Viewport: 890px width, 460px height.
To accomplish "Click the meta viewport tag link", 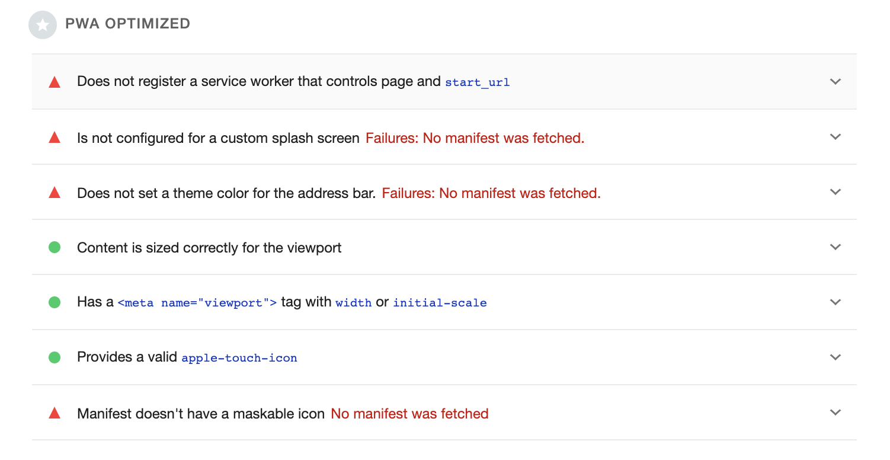I will pos(197,302).
